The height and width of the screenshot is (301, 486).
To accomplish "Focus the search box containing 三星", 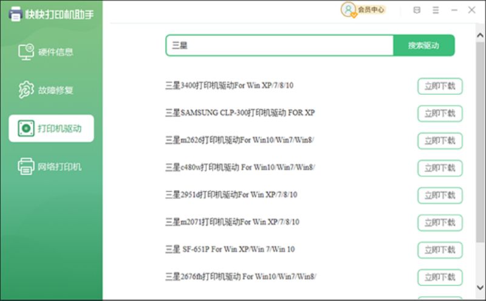I will (279, 45).
